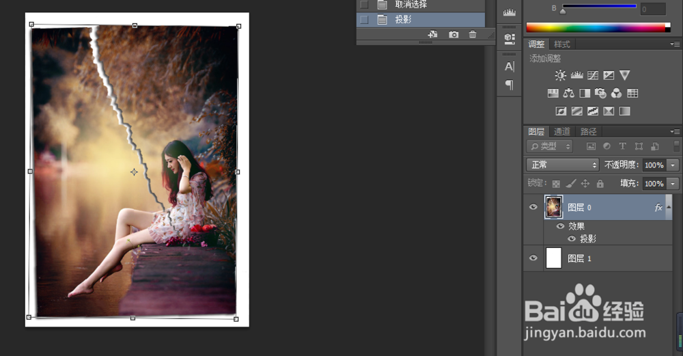Toggle lock image pixels (brush icon)
This screenshot has height=356, width=683.
coord(570,184)
